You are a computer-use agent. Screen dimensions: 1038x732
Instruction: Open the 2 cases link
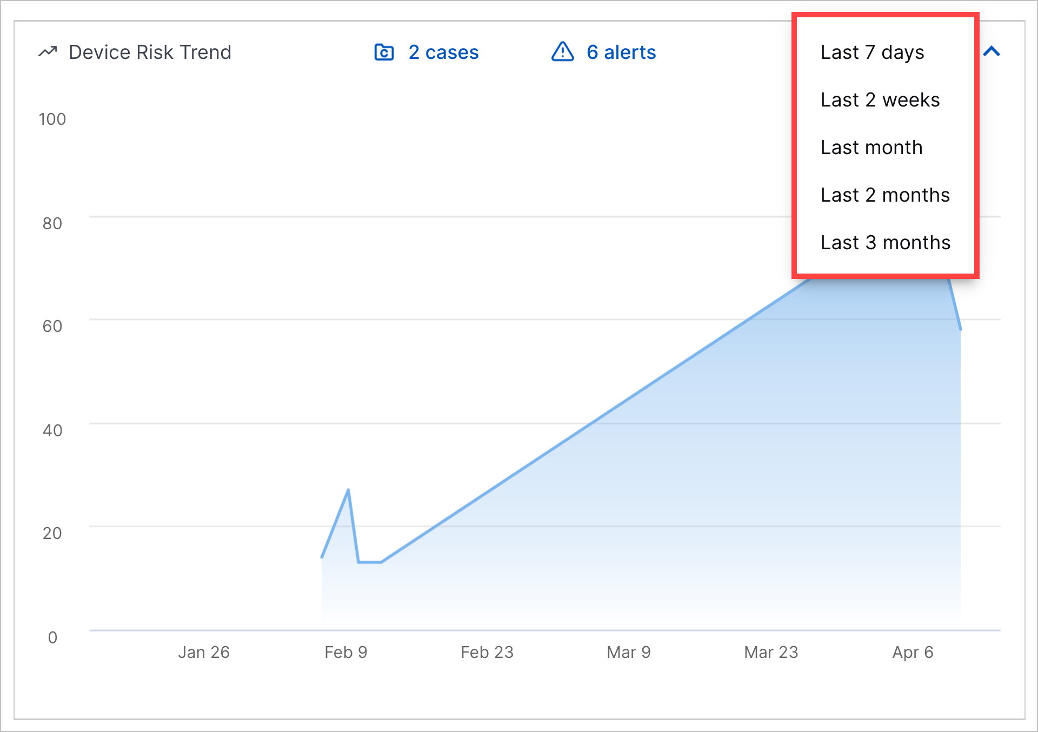(x=443, y=52)
